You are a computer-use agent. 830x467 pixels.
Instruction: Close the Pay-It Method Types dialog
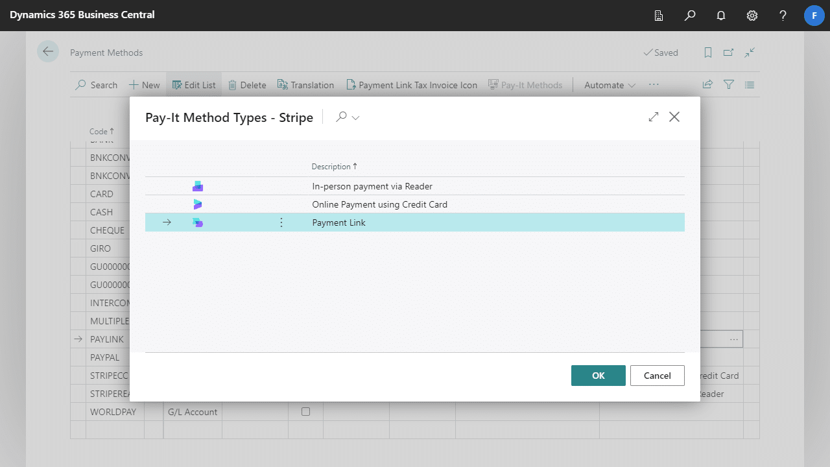pos(674,117)
